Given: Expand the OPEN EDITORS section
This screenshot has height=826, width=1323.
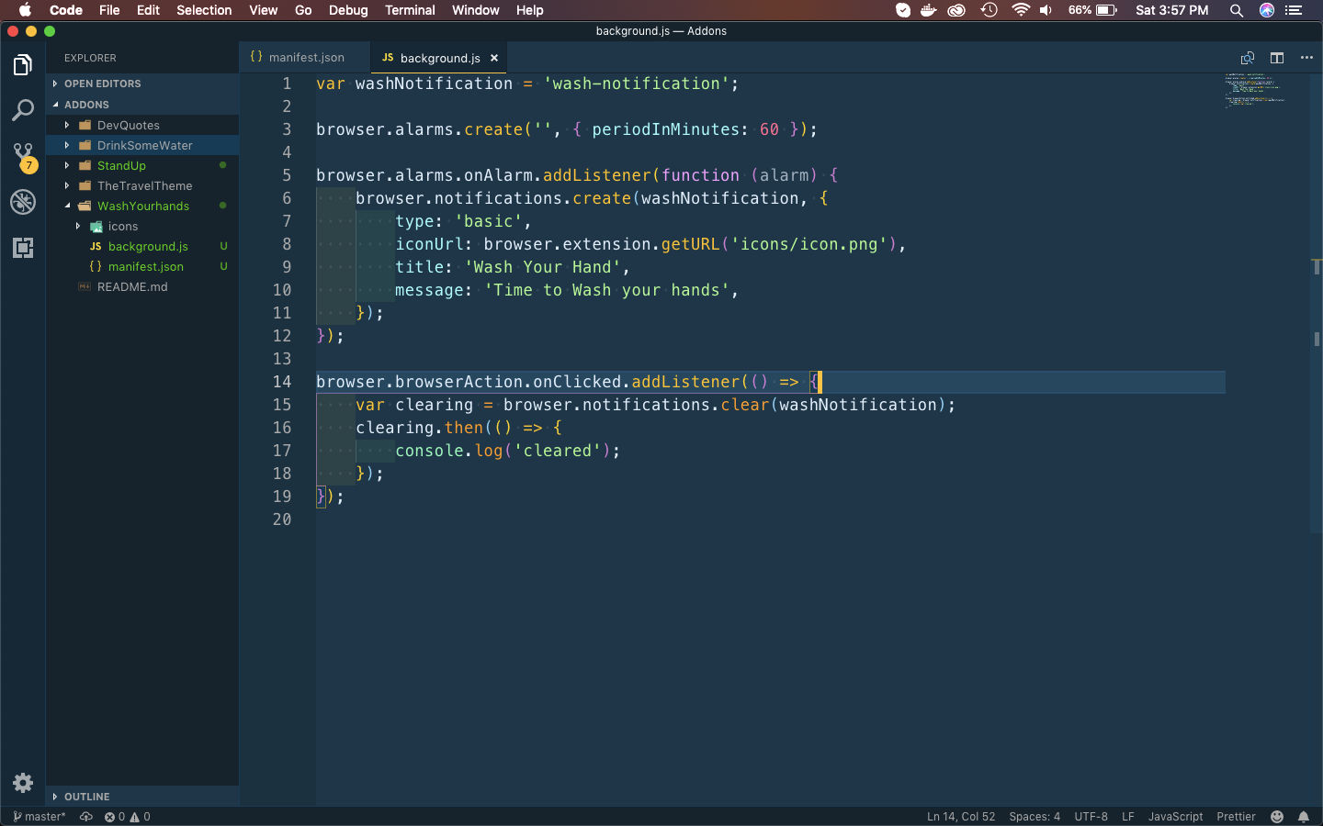Looking at the screenshot, I should click(x=142, y=84).
